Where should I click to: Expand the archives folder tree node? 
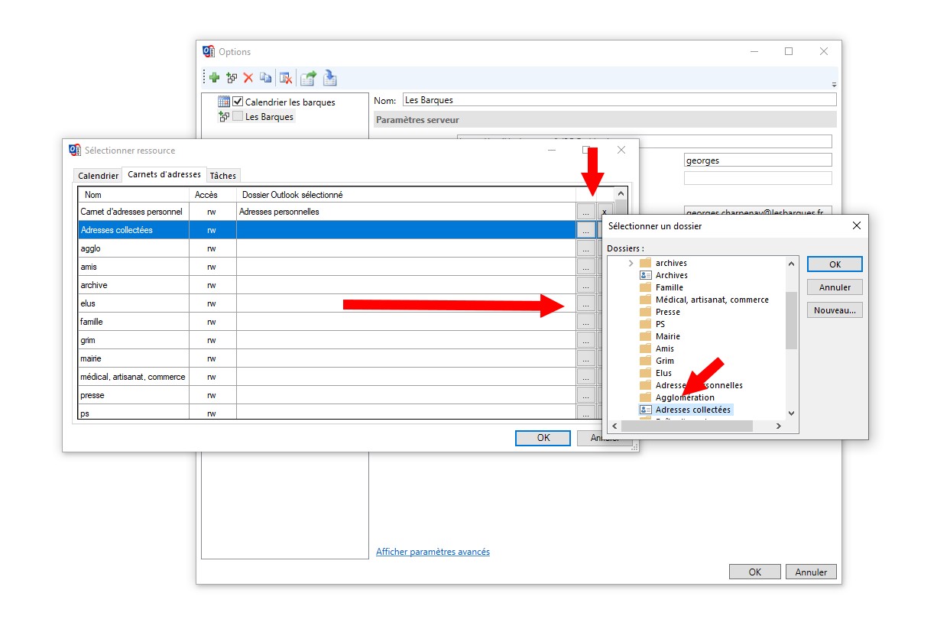click(x=631, y=263)
